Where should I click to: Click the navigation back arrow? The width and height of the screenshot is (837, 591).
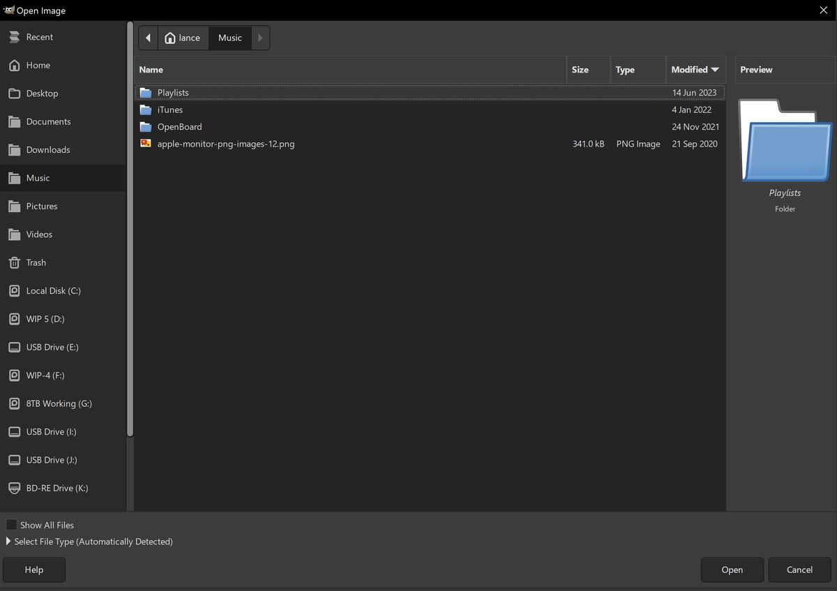tap(148, 38)
